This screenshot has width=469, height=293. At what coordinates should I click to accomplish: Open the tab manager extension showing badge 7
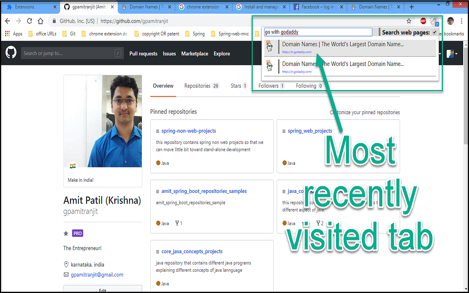point(435,21)
